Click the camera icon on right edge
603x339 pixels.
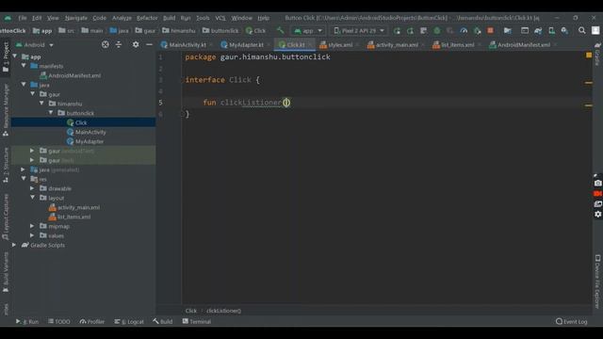pyautogui.click(x=597, y=184)
